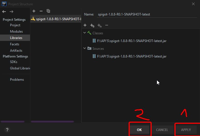Collapse the Classes tree node

point(85,33)
